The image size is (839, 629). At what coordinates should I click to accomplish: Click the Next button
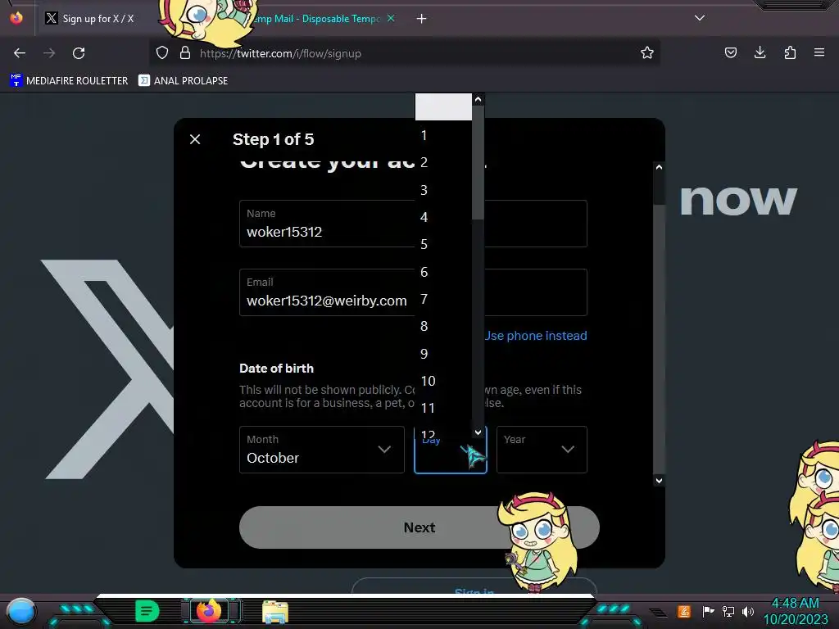tap(419, 527)
